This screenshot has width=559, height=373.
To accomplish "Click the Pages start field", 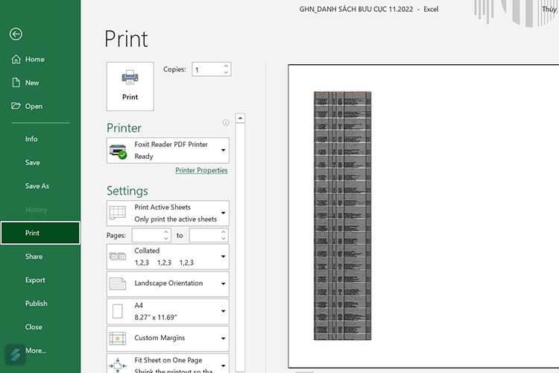I will [148, 235].
